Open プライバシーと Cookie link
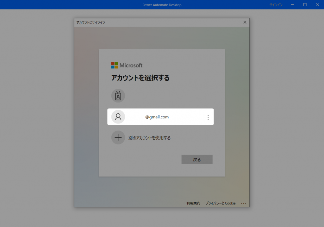Image resolution: width=324 pixels, height=227 pixels. 221,203
